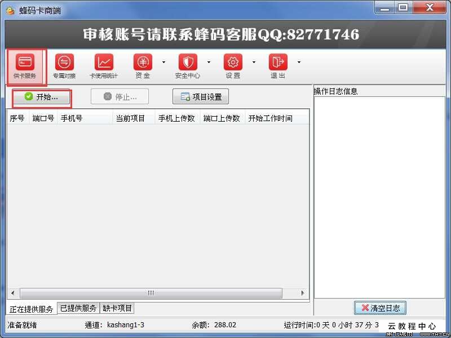451x338 pixels.
Task: Clear logs with the 清空日志 button
Action: pos(381,308)
